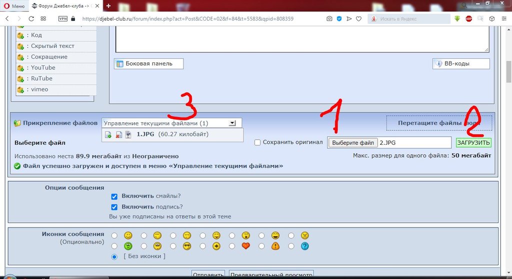Click the send-to-flow arrow icon

pyautogui.click(x=349, y=18)
